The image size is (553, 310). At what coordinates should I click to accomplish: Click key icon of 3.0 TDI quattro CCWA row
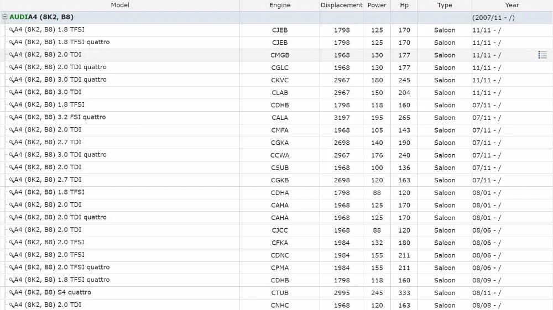pos(11,155)
